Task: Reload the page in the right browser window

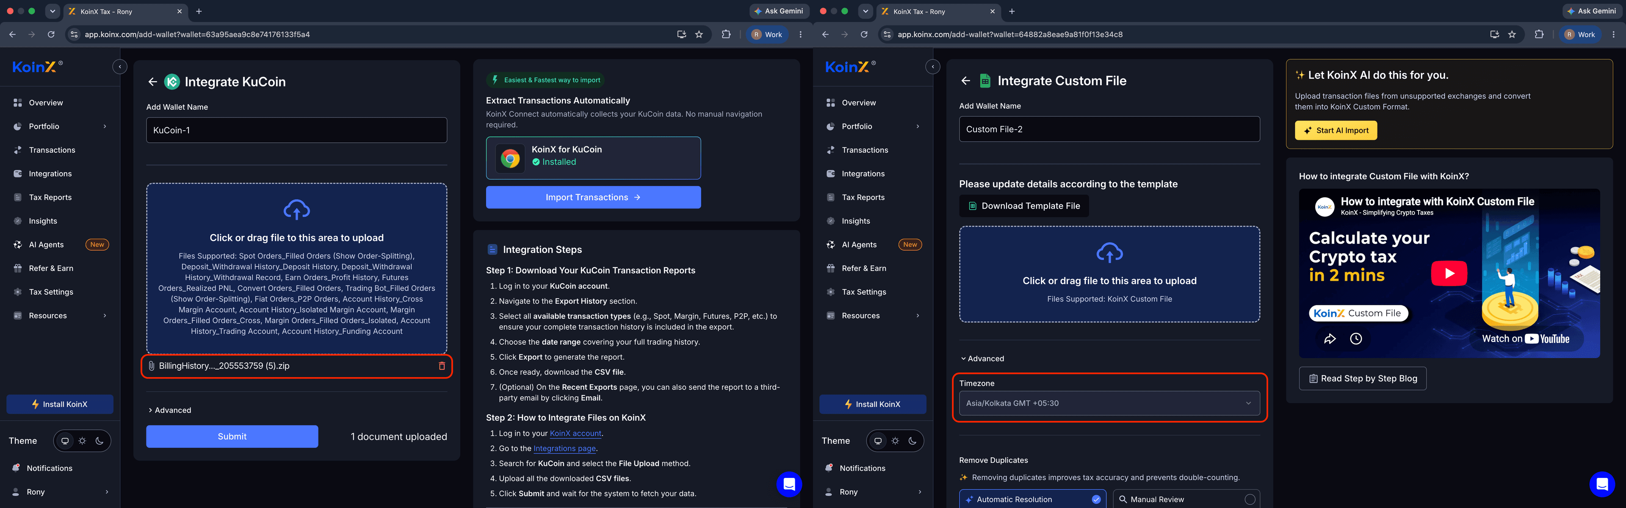Action: point(864,35)
